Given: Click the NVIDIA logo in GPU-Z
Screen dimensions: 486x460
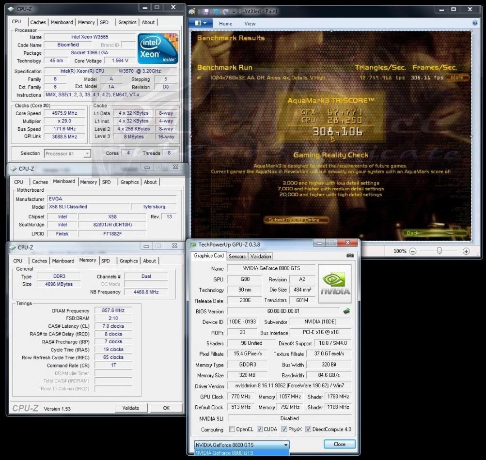Looking at the screenshot, I should pos(335,284).
